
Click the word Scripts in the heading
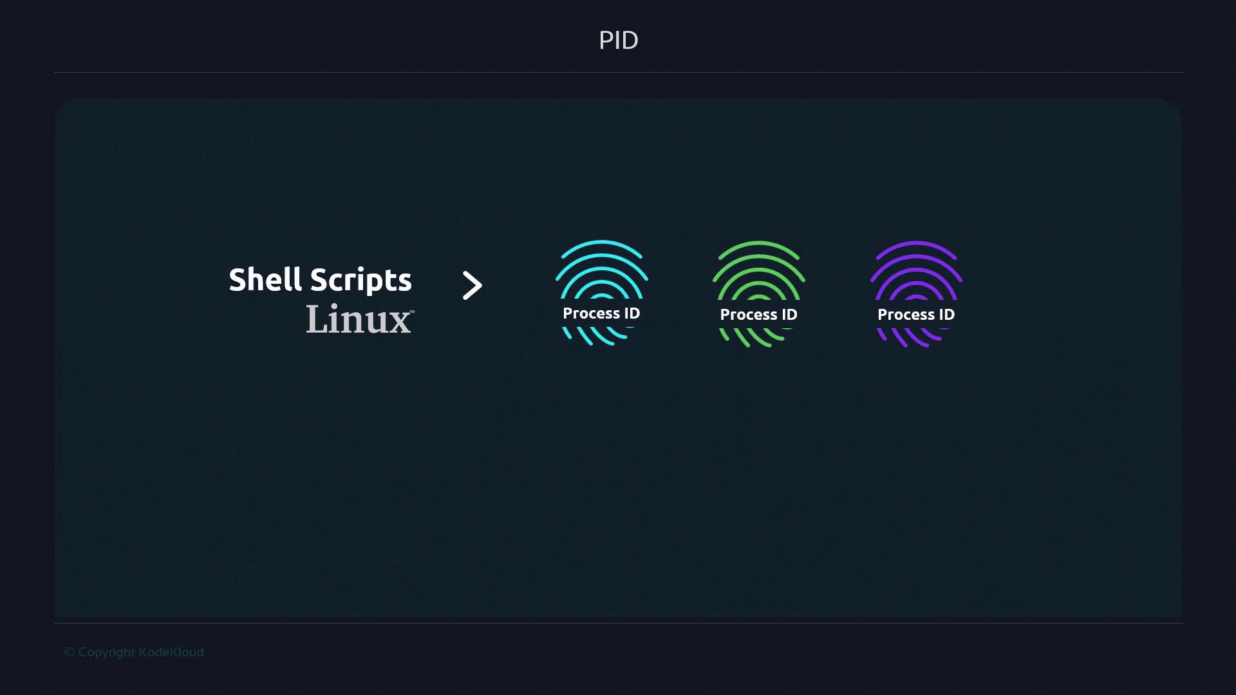360,280
